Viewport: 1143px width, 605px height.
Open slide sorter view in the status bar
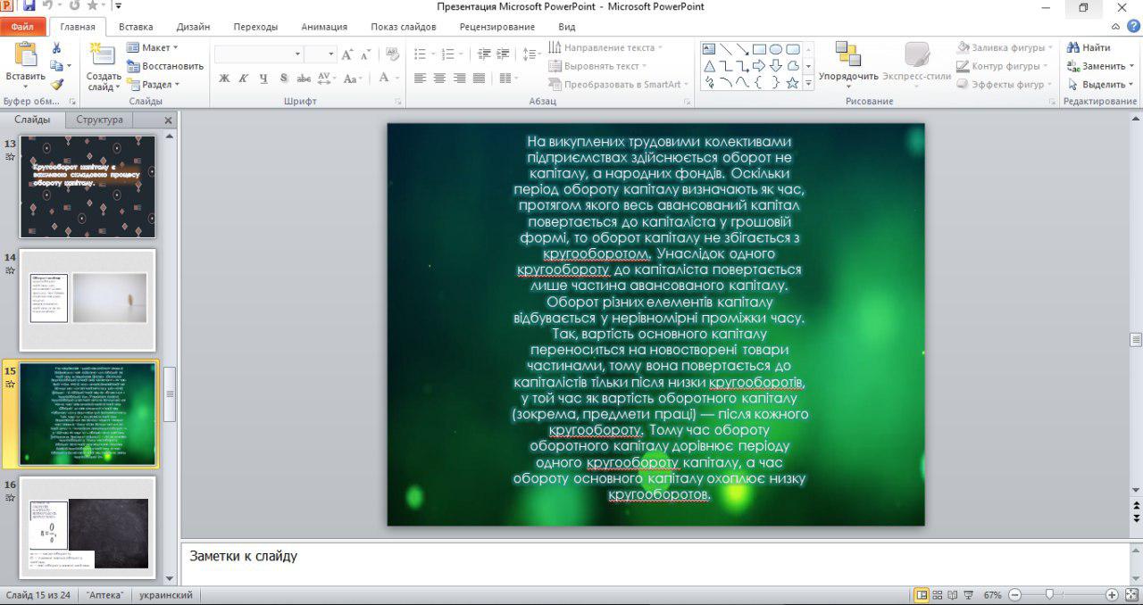tap(938, 595)
